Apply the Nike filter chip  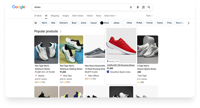(53, 23)
